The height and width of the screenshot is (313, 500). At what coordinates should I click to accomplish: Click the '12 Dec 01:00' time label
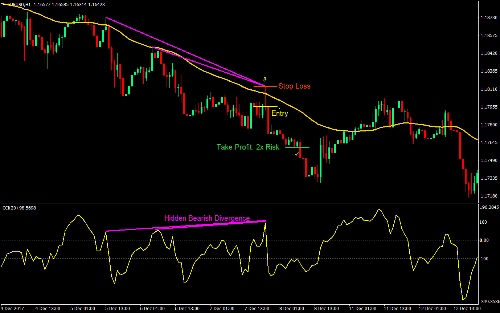tap(432, 309)
